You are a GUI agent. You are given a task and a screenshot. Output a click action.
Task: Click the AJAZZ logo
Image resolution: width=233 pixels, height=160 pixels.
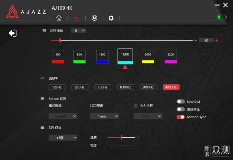[26, 12]
